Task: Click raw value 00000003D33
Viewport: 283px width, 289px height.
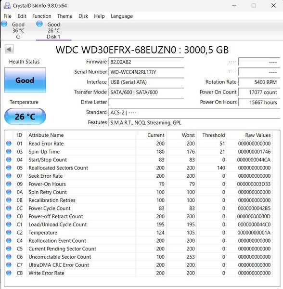Action: click(254, 184)
